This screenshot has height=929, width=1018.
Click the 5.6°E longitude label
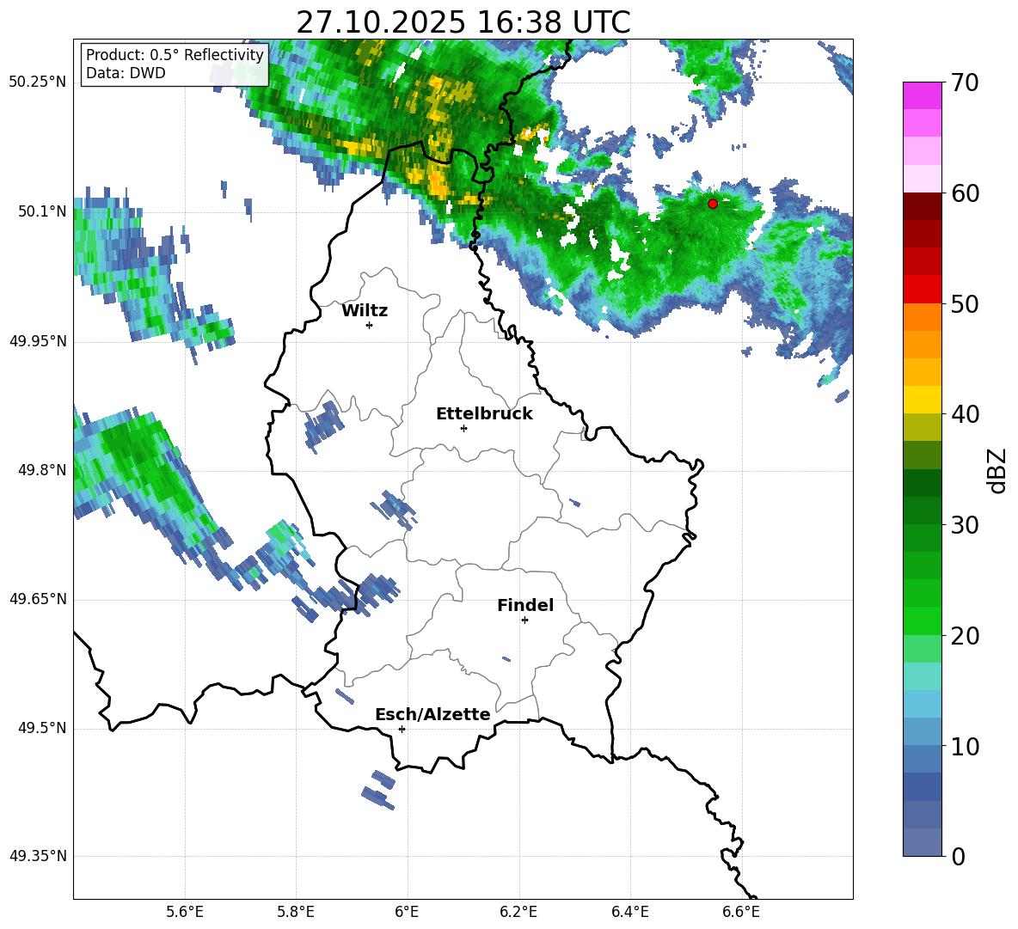(185, 912)
